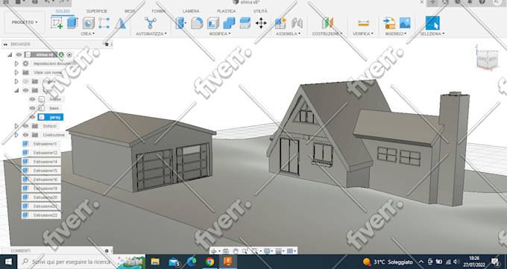This screenshot has height=269, width=507.
Task: Hide the base body via eye icon
Action: pyautogui.click(x=32, y=108)
